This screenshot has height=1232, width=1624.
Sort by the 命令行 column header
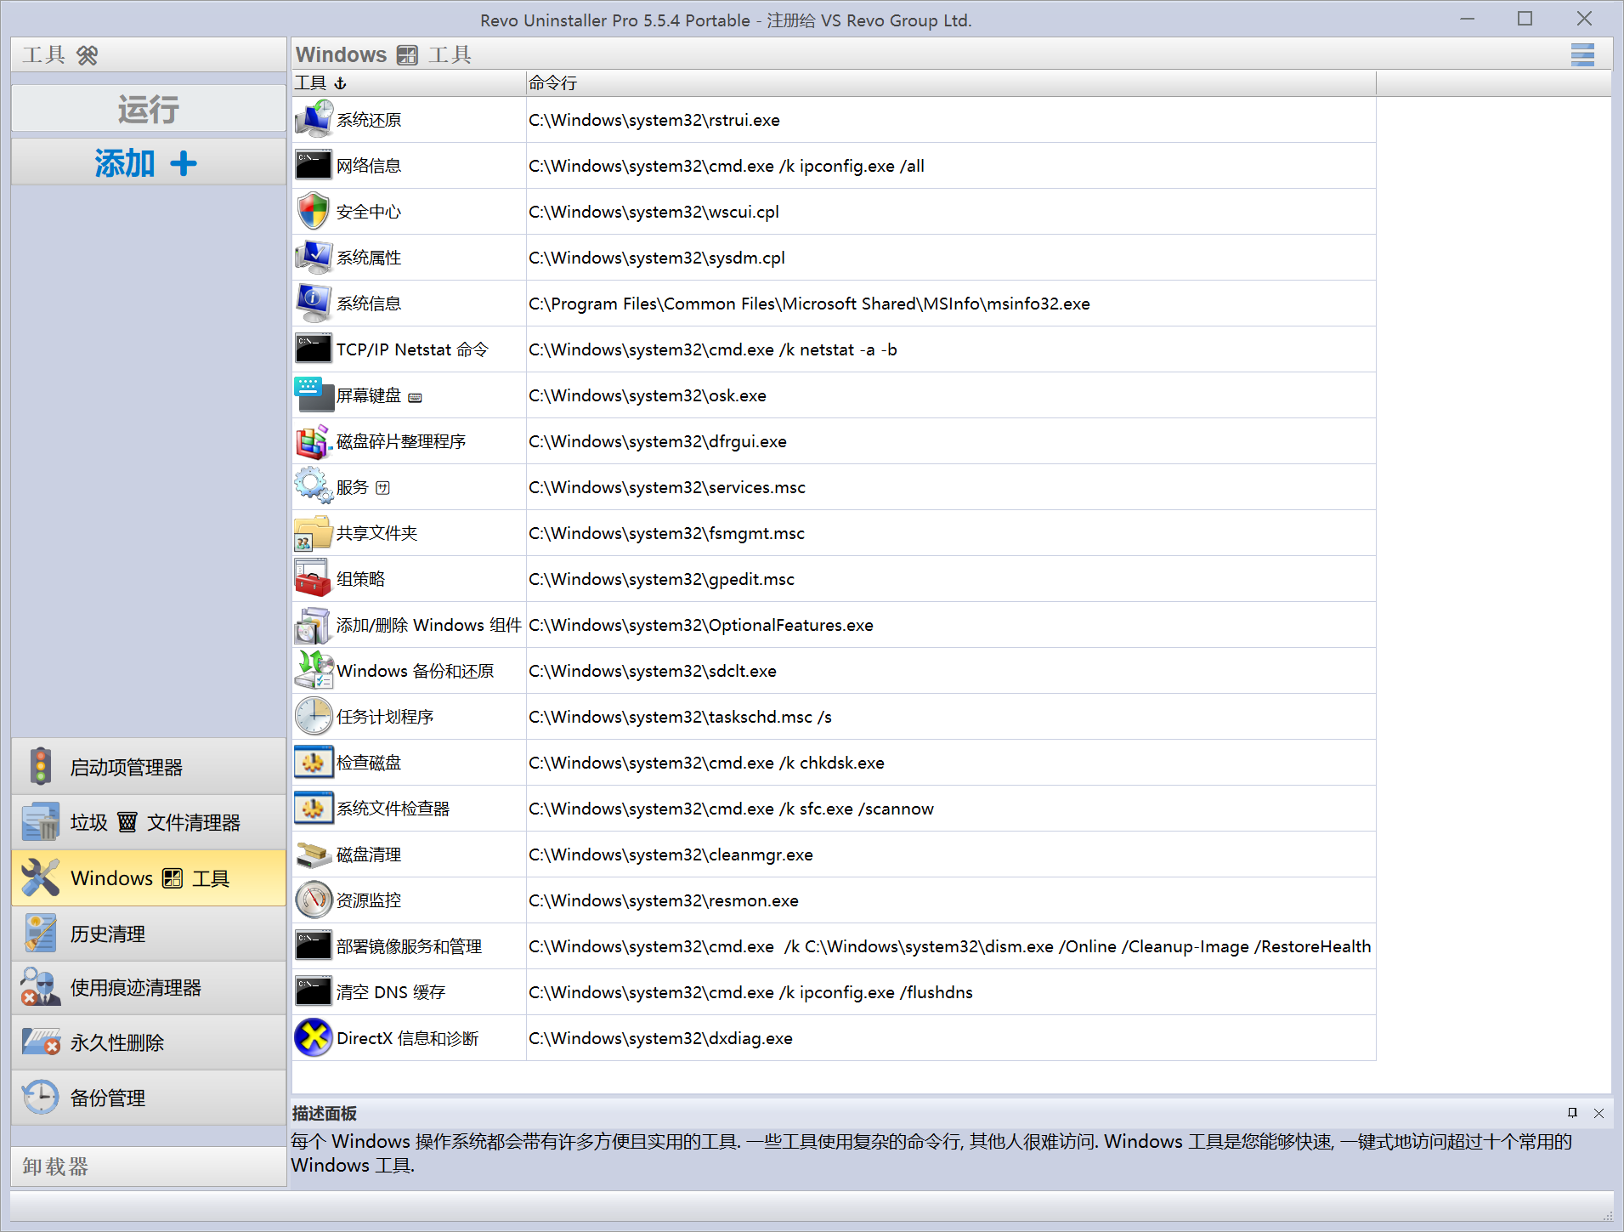951,82
